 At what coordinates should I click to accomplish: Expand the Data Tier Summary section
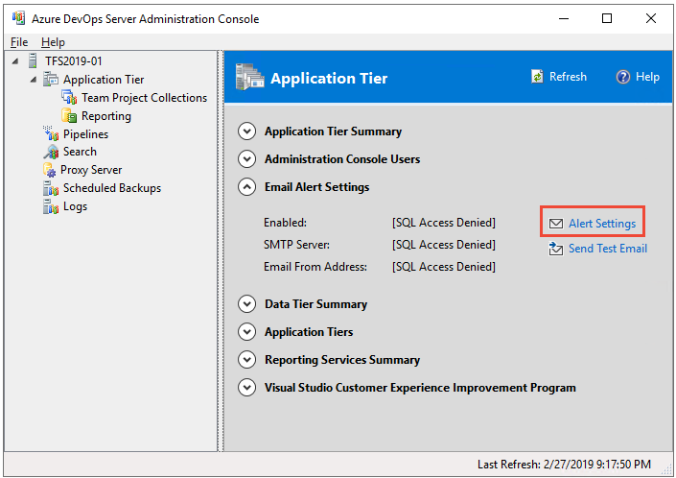247,304
